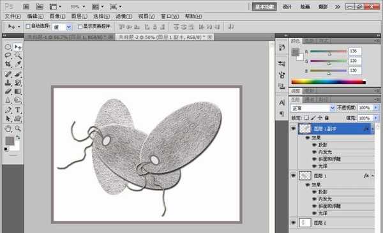383x233 pixels.
Task: Open the layer blend mode dropdown 正常
Action: [312, 108]
